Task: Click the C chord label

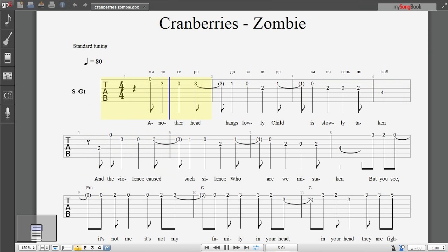Action: point(202,188)
